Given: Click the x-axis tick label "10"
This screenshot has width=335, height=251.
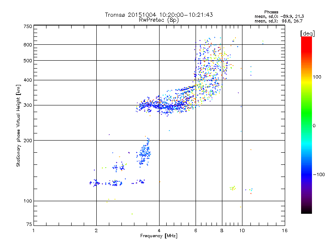Looking at the screenshot, I should pos(242,231).
